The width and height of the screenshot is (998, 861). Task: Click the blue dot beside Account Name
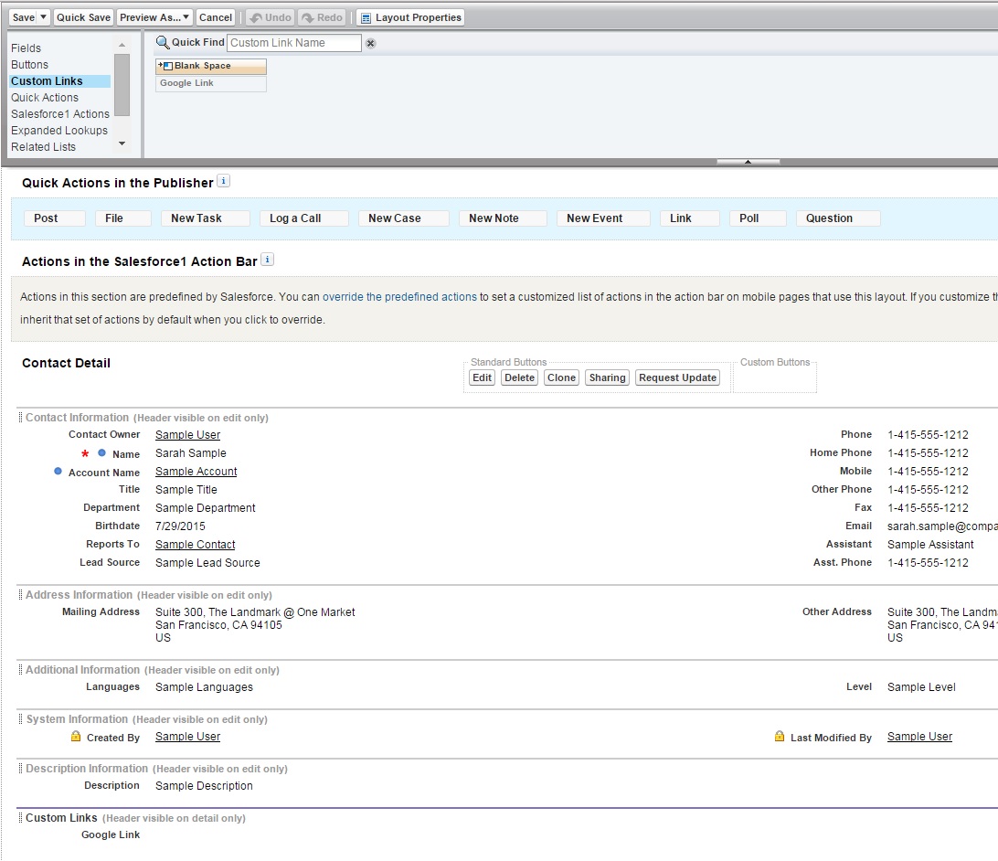click(58, 472)
